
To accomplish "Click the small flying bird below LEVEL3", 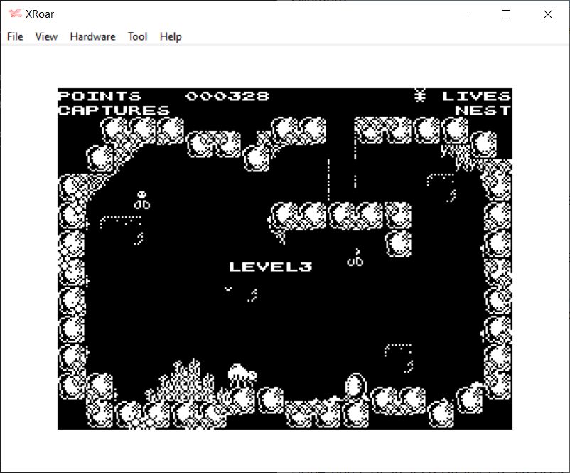I will click(228, 289).
